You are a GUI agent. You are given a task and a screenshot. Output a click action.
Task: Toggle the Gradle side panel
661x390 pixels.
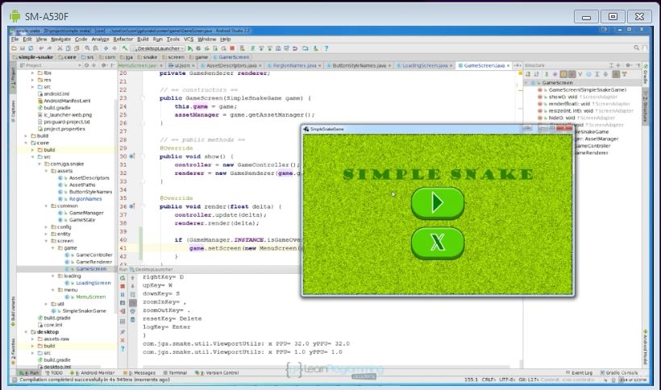[645, 77]
